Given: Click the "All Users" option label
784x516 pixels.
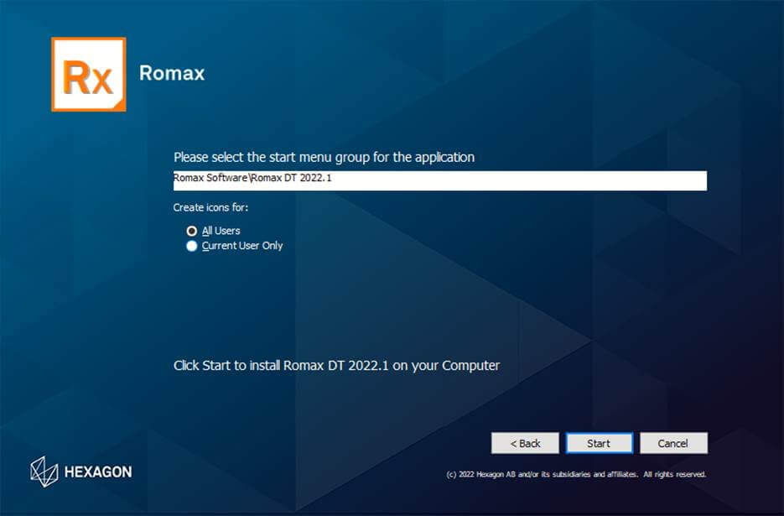Looking at the screenshot, I should click(221, 231).
